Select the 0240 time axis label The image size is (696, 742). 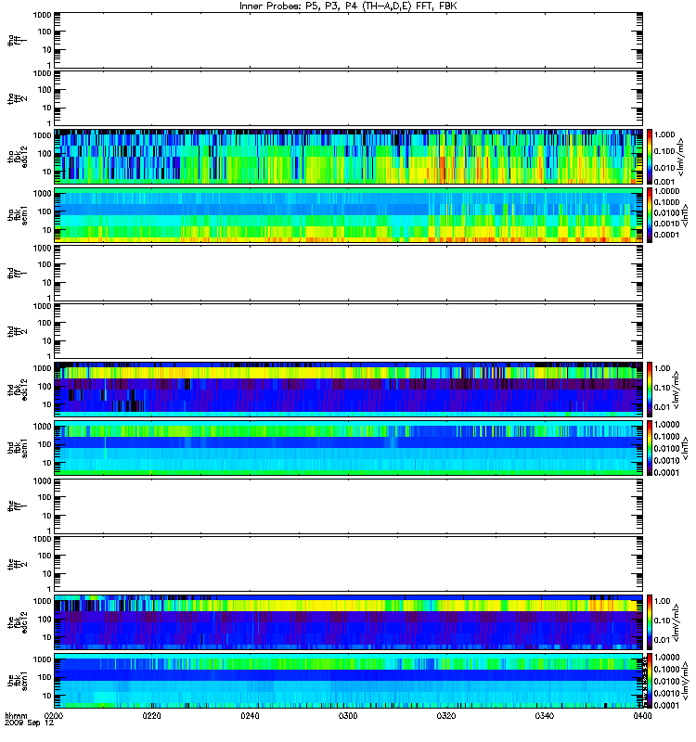(250, 715)
